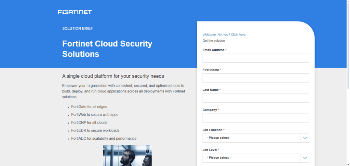Viewport: 350px width, 166px height.
Task: Focus the Company input field
Action: point(256,118)
